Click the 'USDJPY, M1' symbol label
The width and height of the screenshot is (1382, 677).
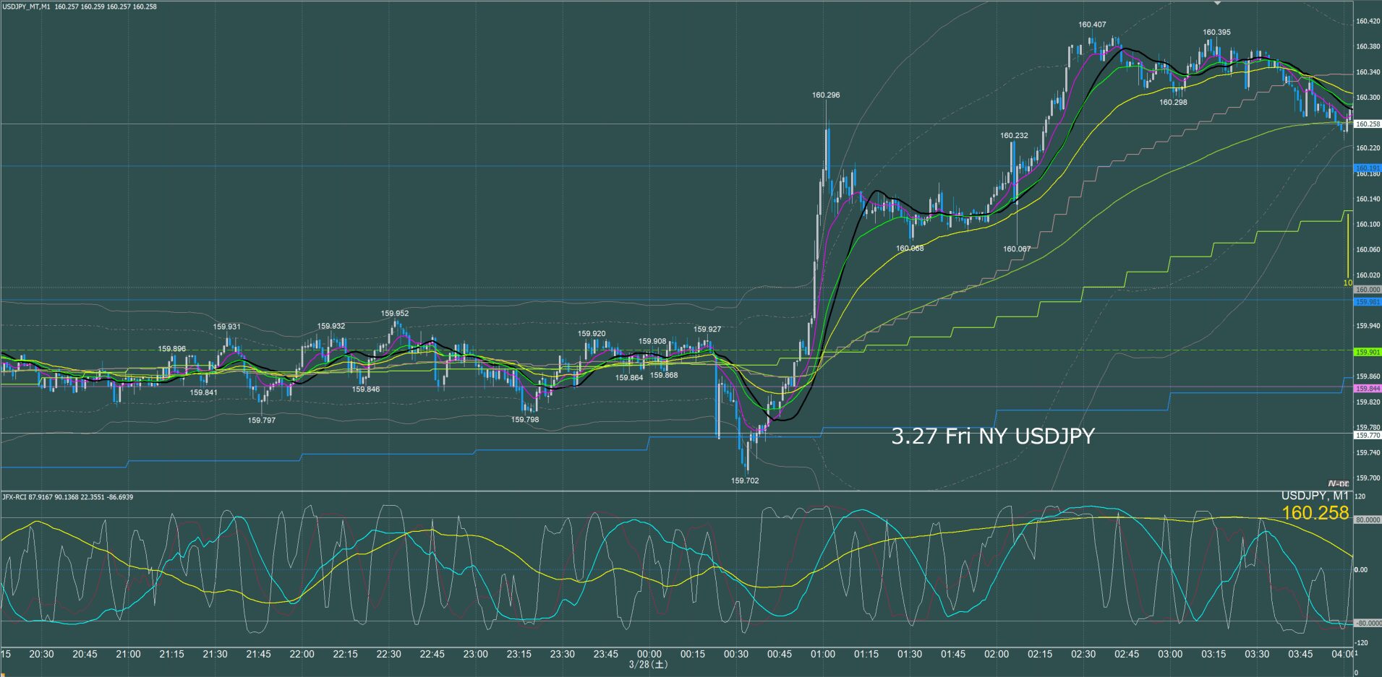(1315, 496)
